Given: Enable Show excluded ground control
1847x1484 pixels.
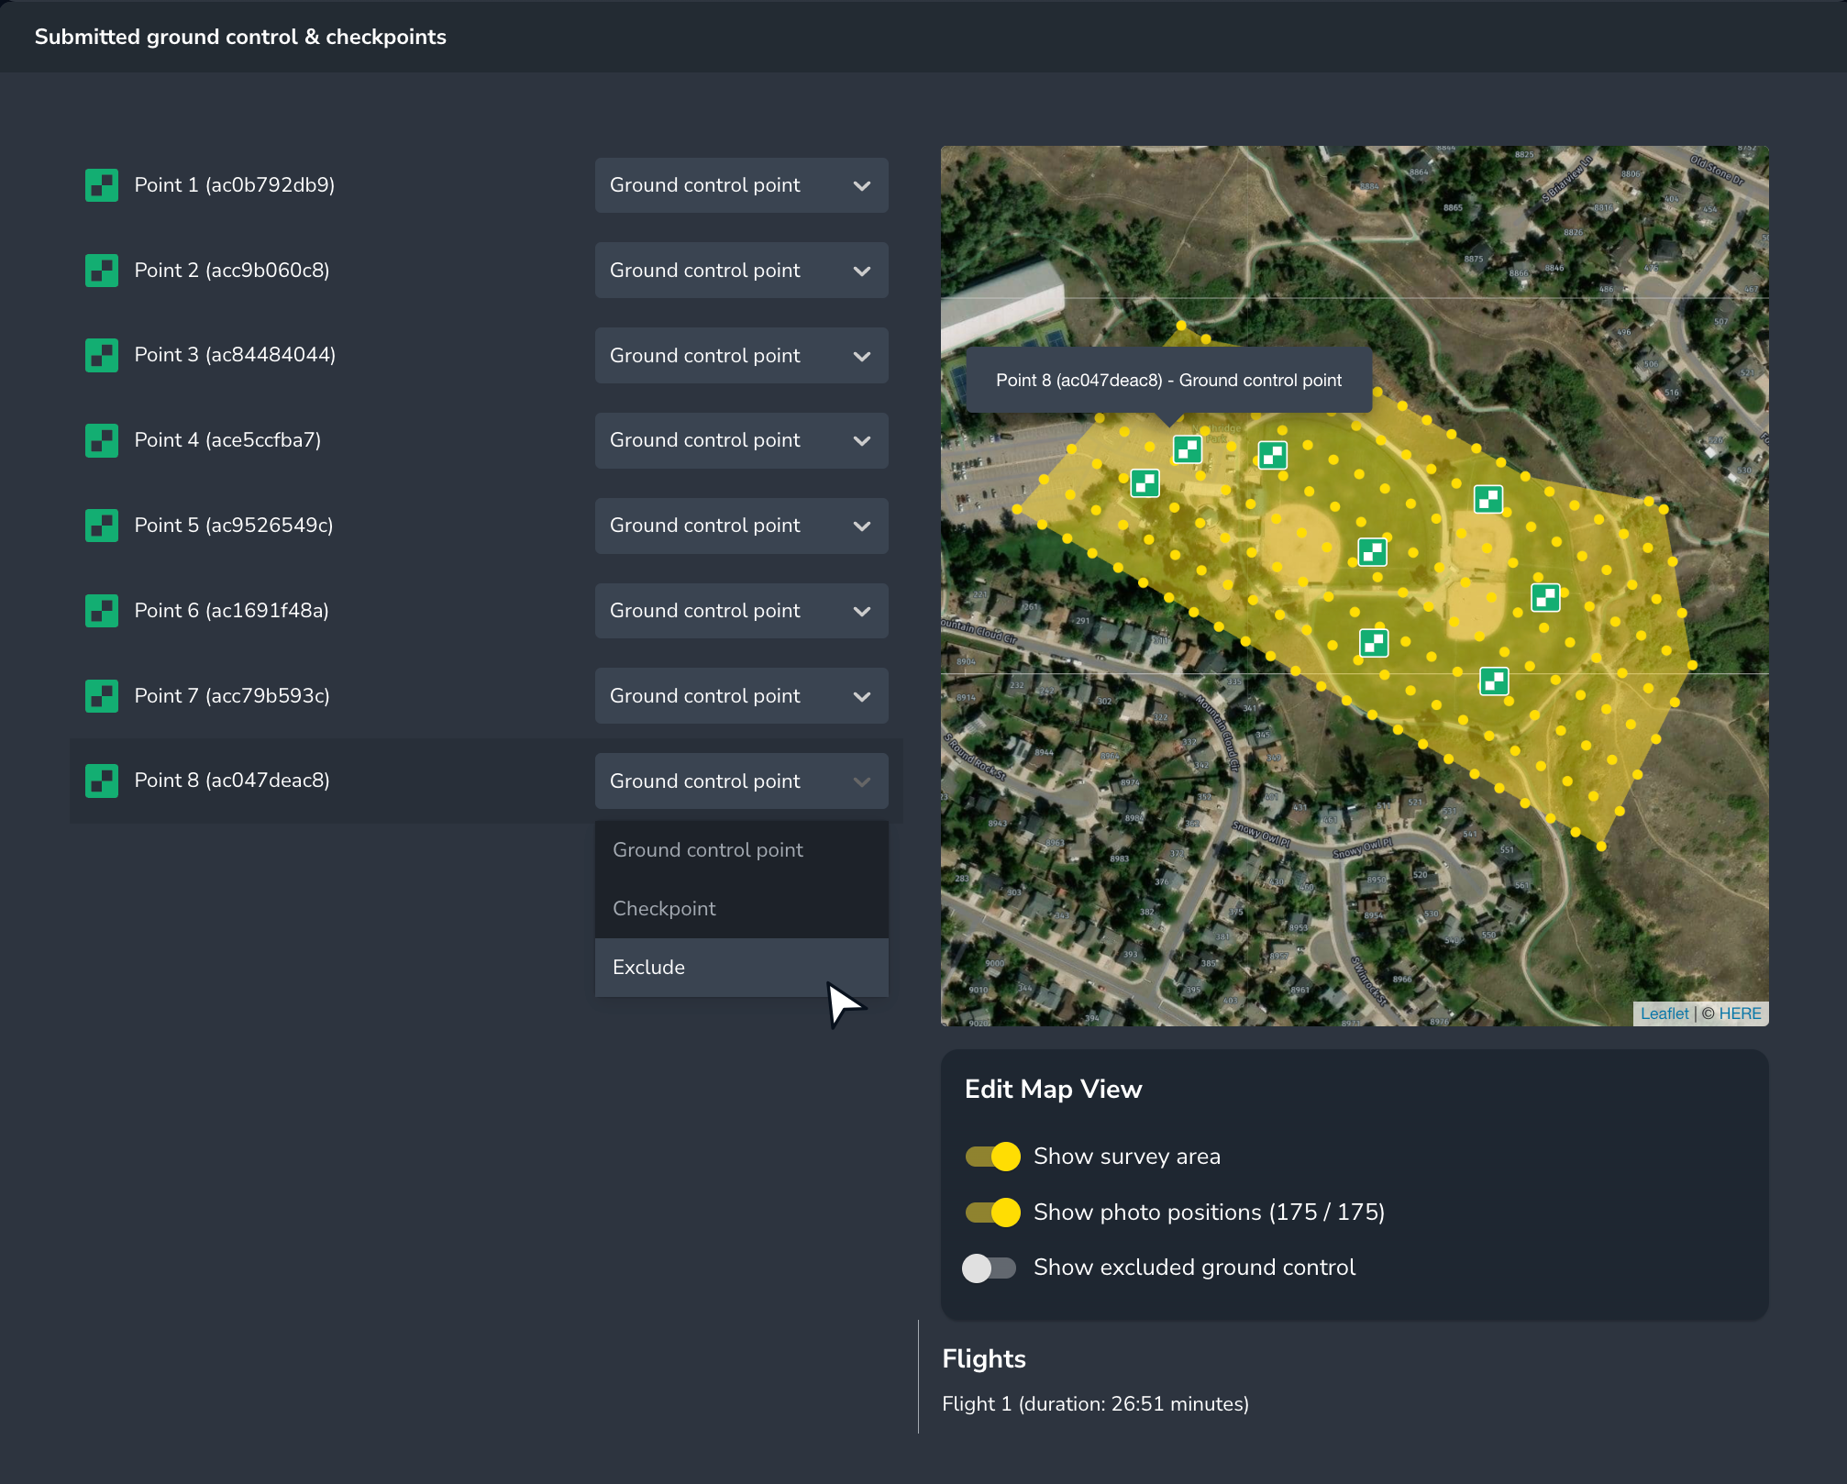Looking at the screenshot, I should pyautogui.click(x=990, y=1268).
